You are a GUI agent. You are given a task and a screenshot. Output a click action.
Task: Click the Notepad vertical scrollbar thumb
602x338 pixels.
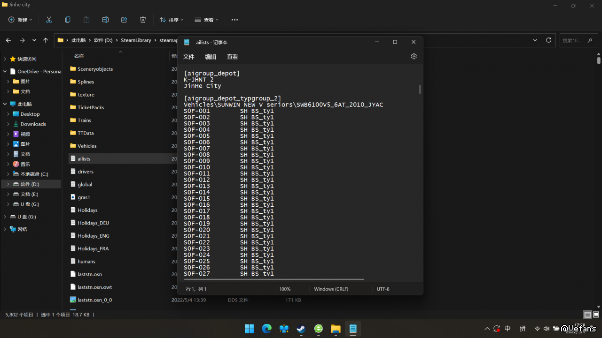click(420, 89)
